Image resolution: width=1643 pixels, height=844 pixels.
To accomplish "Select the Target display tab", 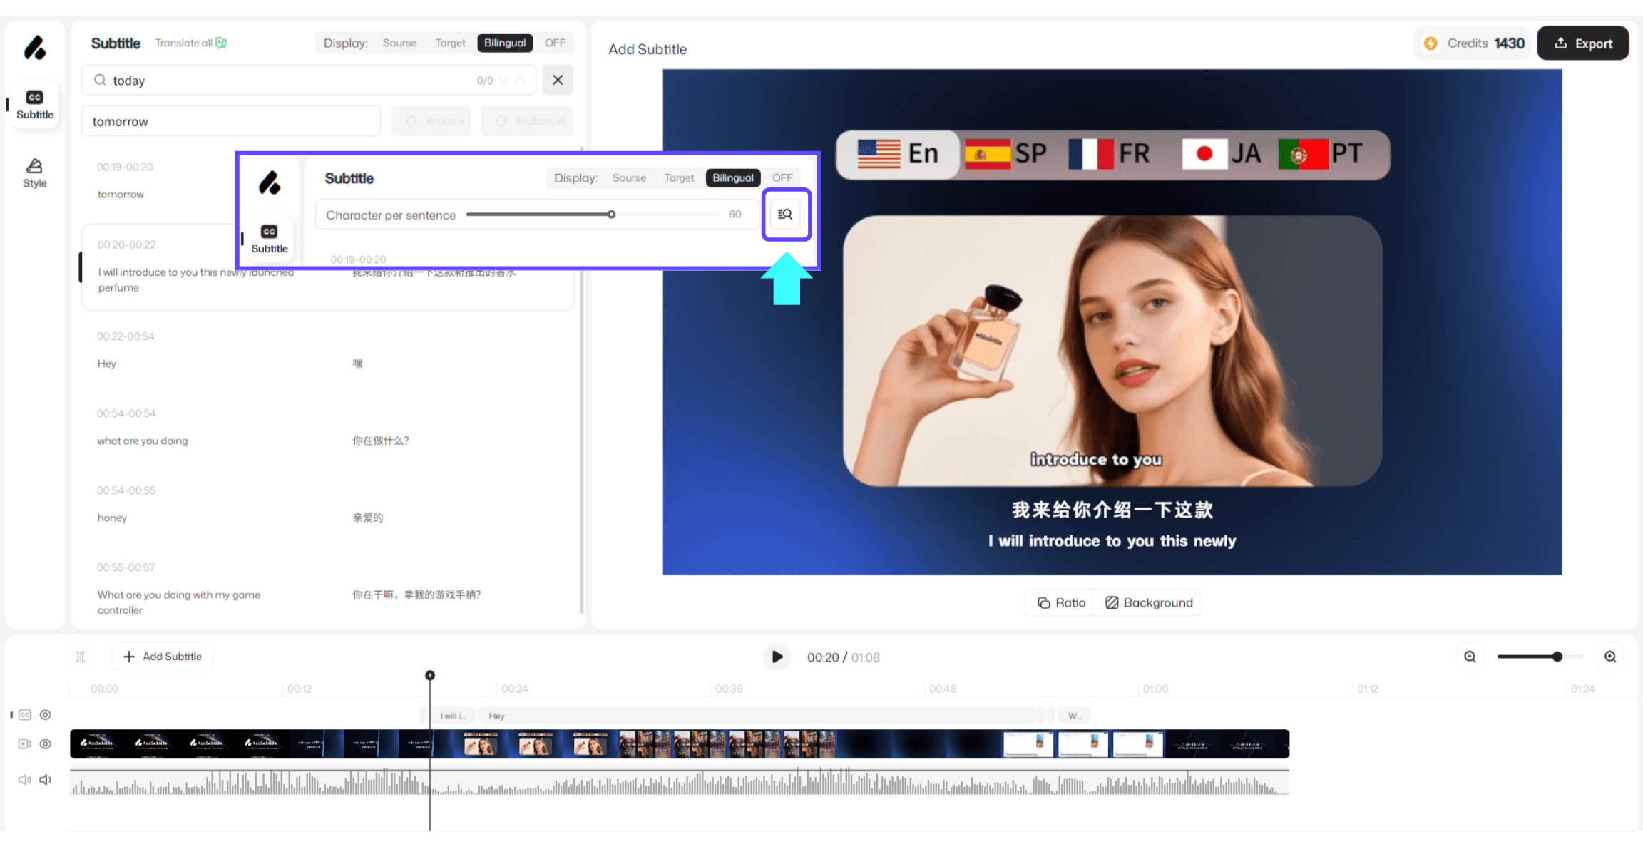I will coord(450,43).
